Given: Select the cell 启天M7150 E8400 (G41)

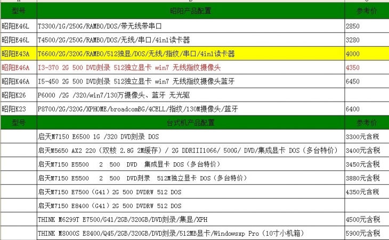Looking at the screenshot, I should coord(191,205).
